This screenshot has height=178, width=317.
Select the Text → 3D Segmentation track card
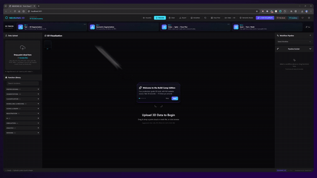pos(52,27)
